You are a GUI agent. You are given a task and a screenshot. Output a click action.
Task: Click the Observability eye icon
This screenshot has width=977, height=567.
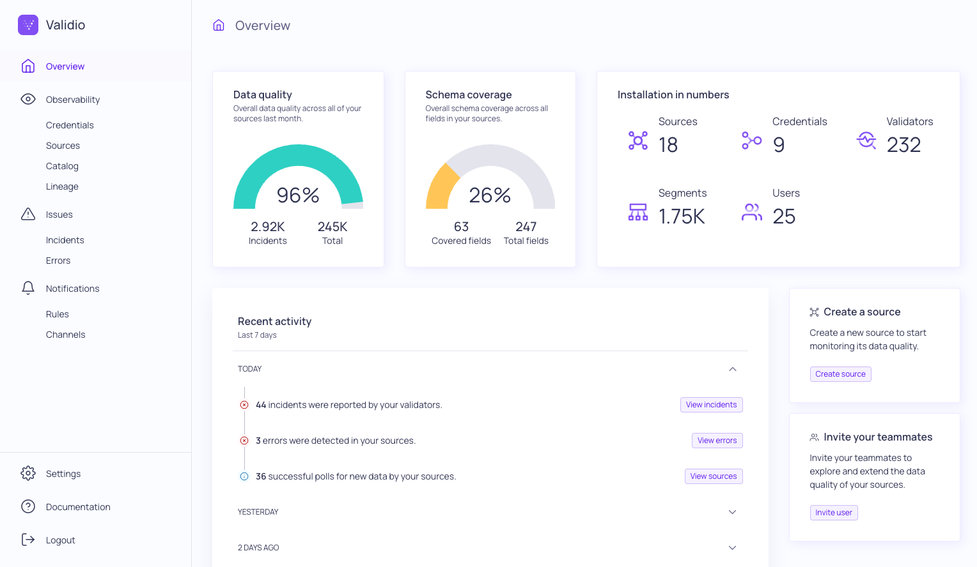[27, 99]
